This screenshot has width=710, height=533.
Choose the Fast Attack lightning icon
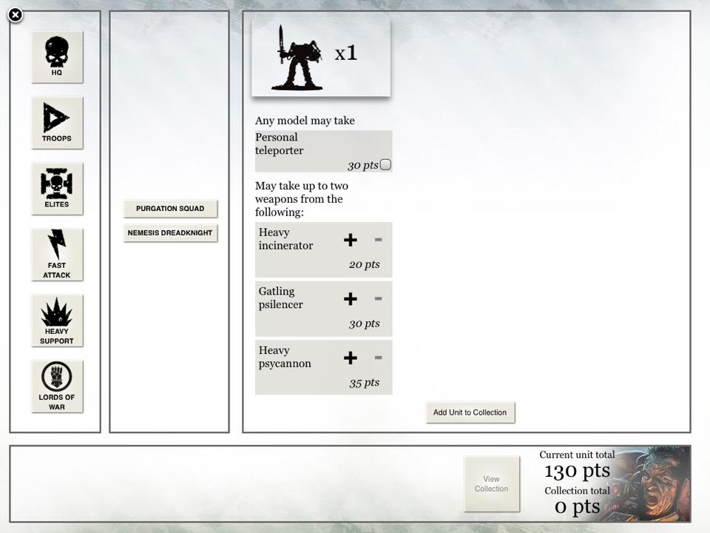point(57,255)
